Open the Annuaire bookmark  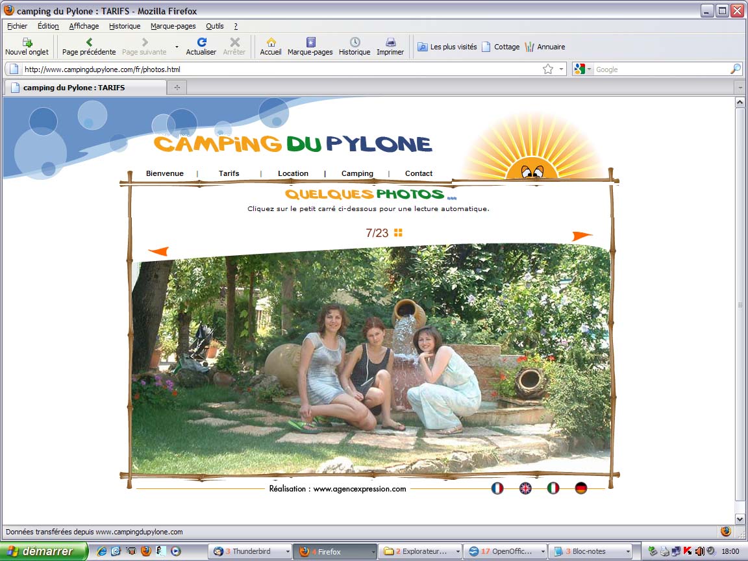545,47
